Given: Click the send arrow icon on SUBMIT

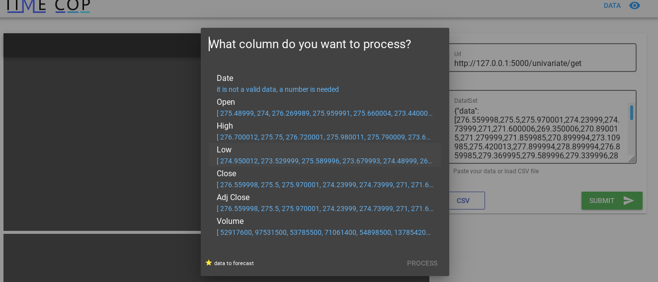Looking at the screenshot, I should coord(629,201).
